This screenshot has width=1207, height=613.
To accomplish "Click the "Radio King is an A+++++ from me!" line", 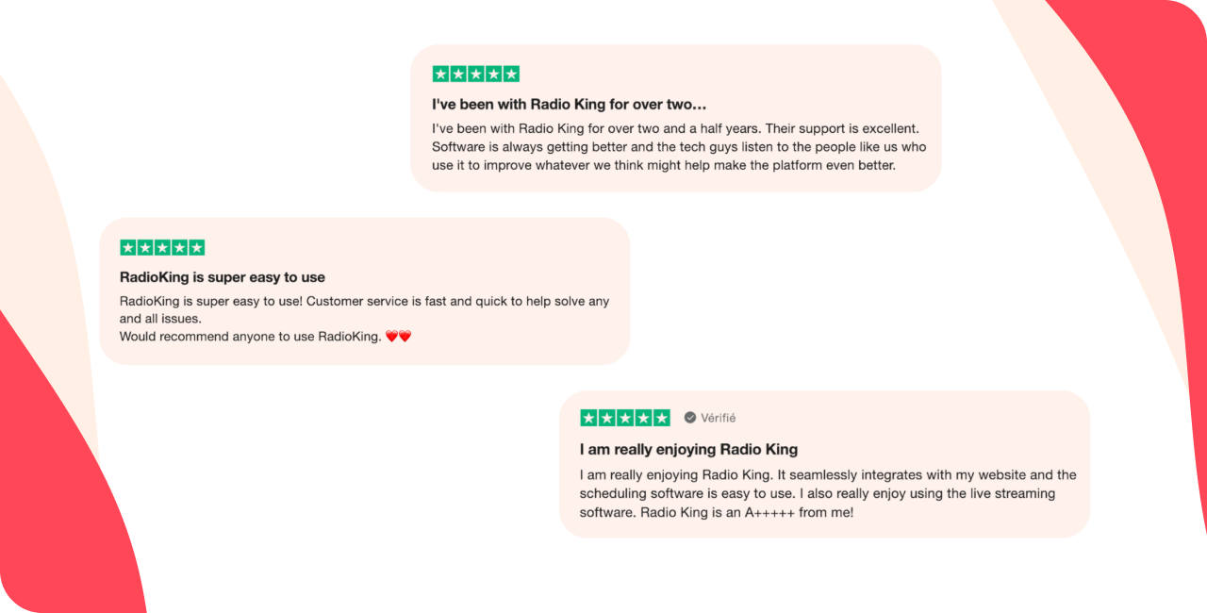I will (x=747, y=513).
